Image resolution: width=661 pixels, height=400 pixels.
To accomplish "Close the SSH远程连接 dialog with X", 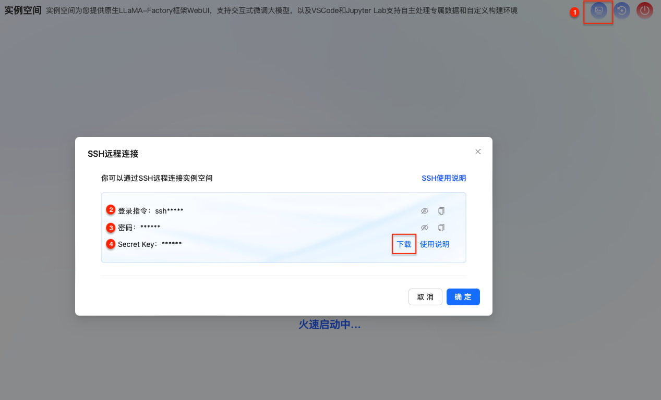I will pyautogui.click(x=478, y=152).
